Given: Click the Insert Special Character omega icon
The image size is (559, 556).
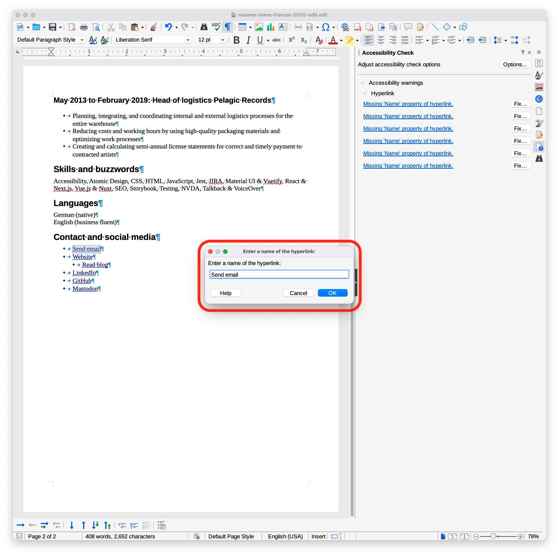Looking at the screenshot, I should (325, 27).
